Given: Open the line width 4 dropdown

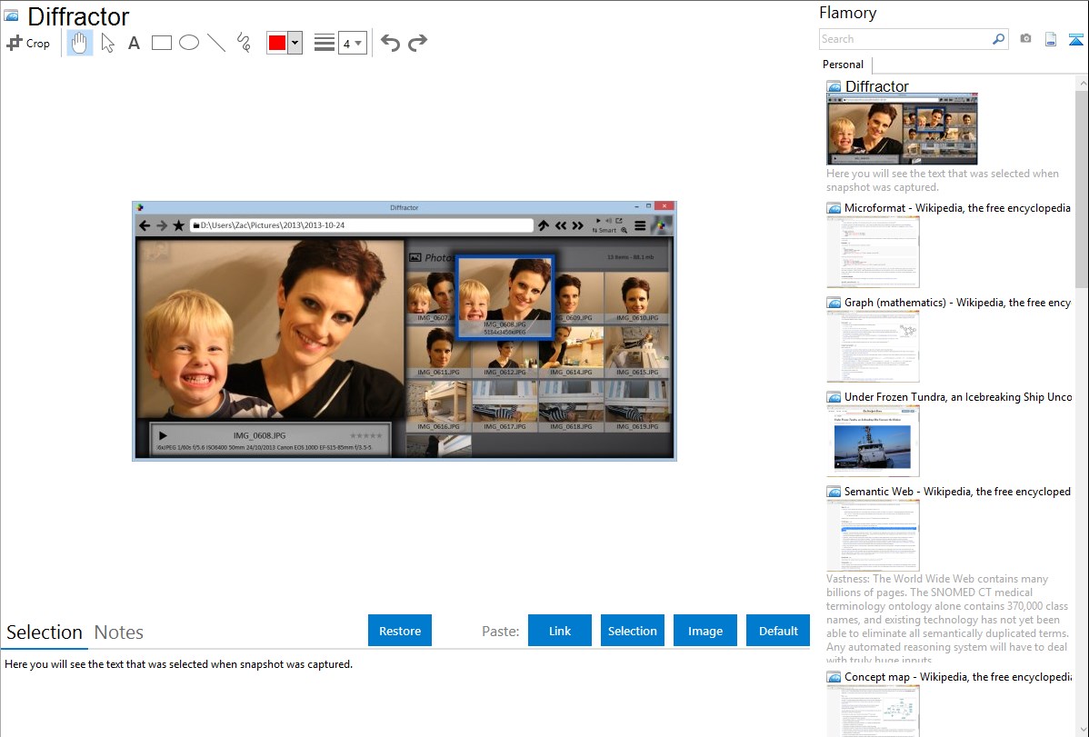Looking at the screenshot, I should click(353, 43).
